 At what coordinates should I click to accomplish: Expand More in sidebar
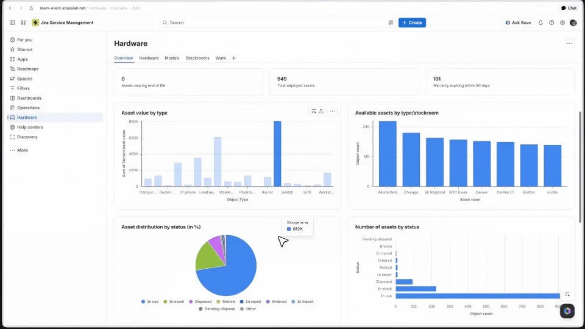point(55,150)
